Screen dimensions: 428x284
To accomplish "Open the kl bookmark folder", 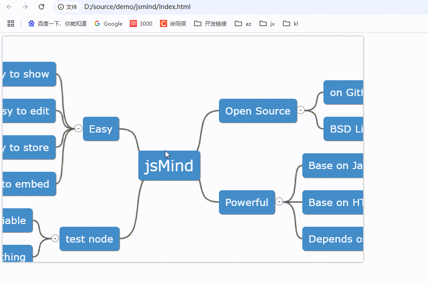I will point(291,24).
